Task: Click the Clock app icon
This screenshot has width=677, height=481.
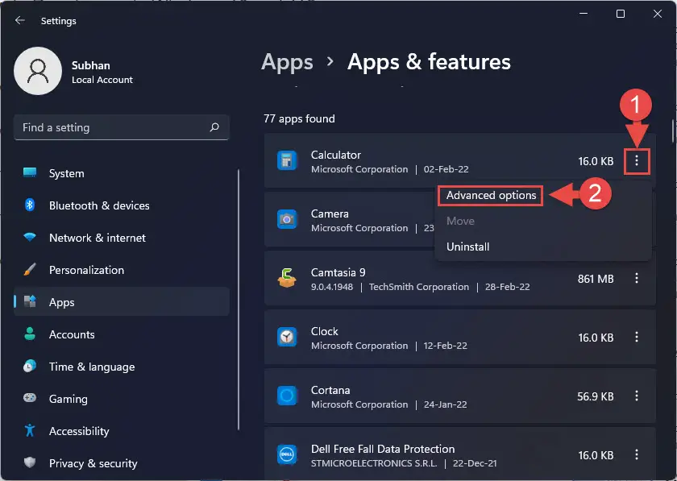Action: click(287, 338)
